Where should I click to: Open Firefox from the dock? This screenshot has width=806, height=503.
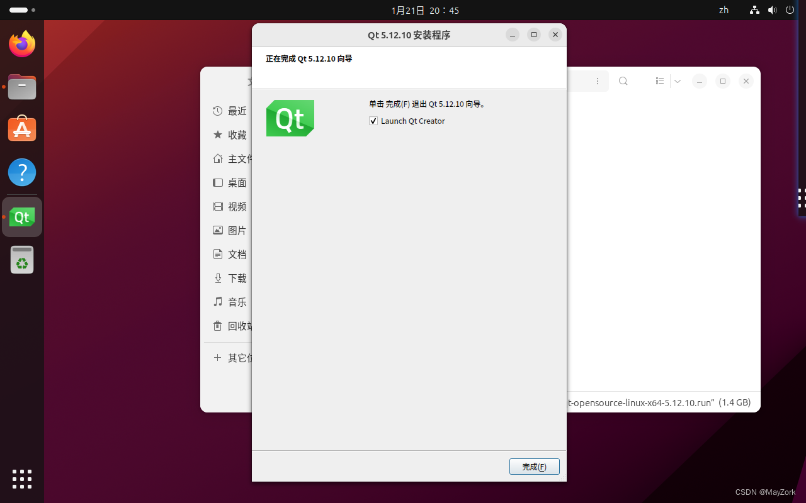(x=22, y=44)
